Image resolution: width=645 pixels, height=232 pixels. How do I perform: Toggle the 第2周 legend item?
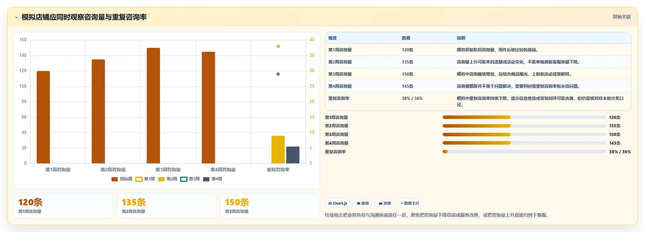168,179
